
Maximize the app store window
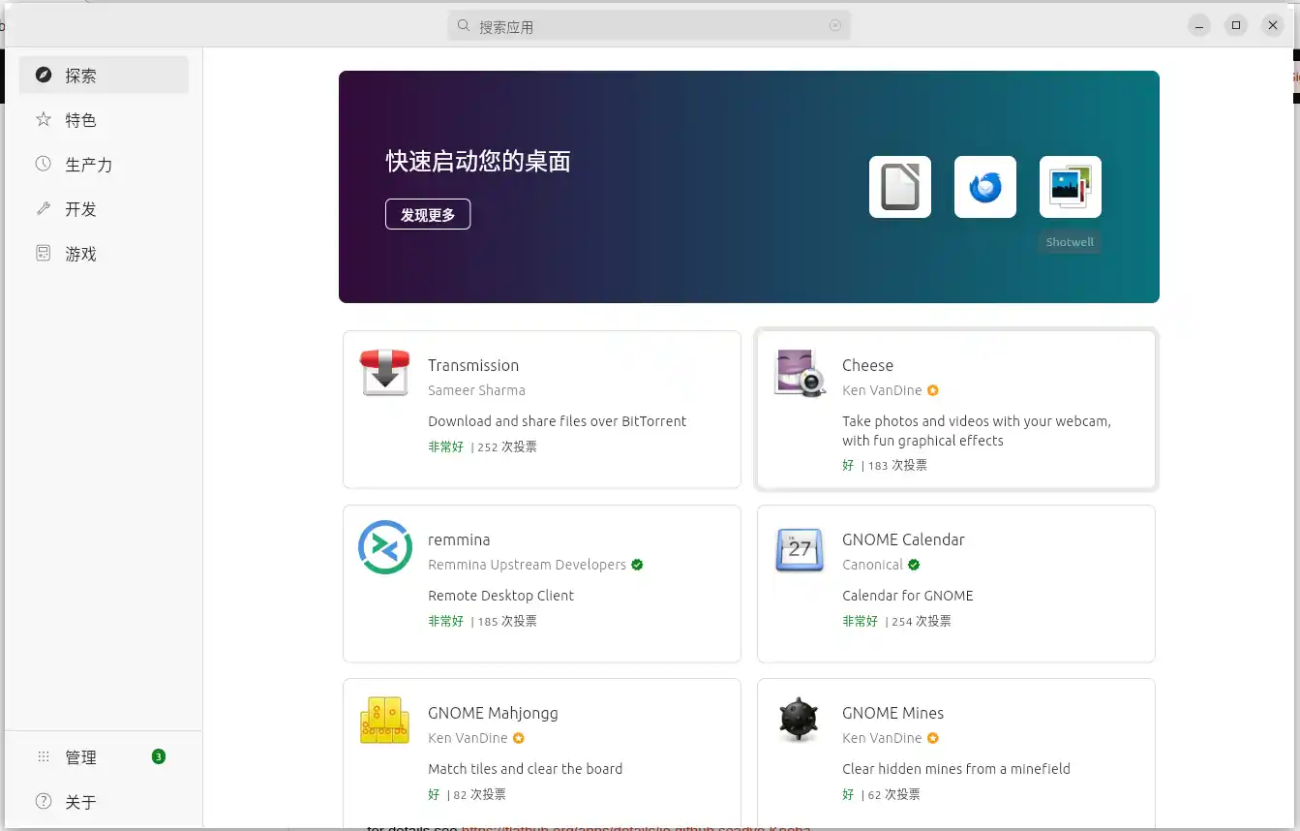[x=1236, y=26]
